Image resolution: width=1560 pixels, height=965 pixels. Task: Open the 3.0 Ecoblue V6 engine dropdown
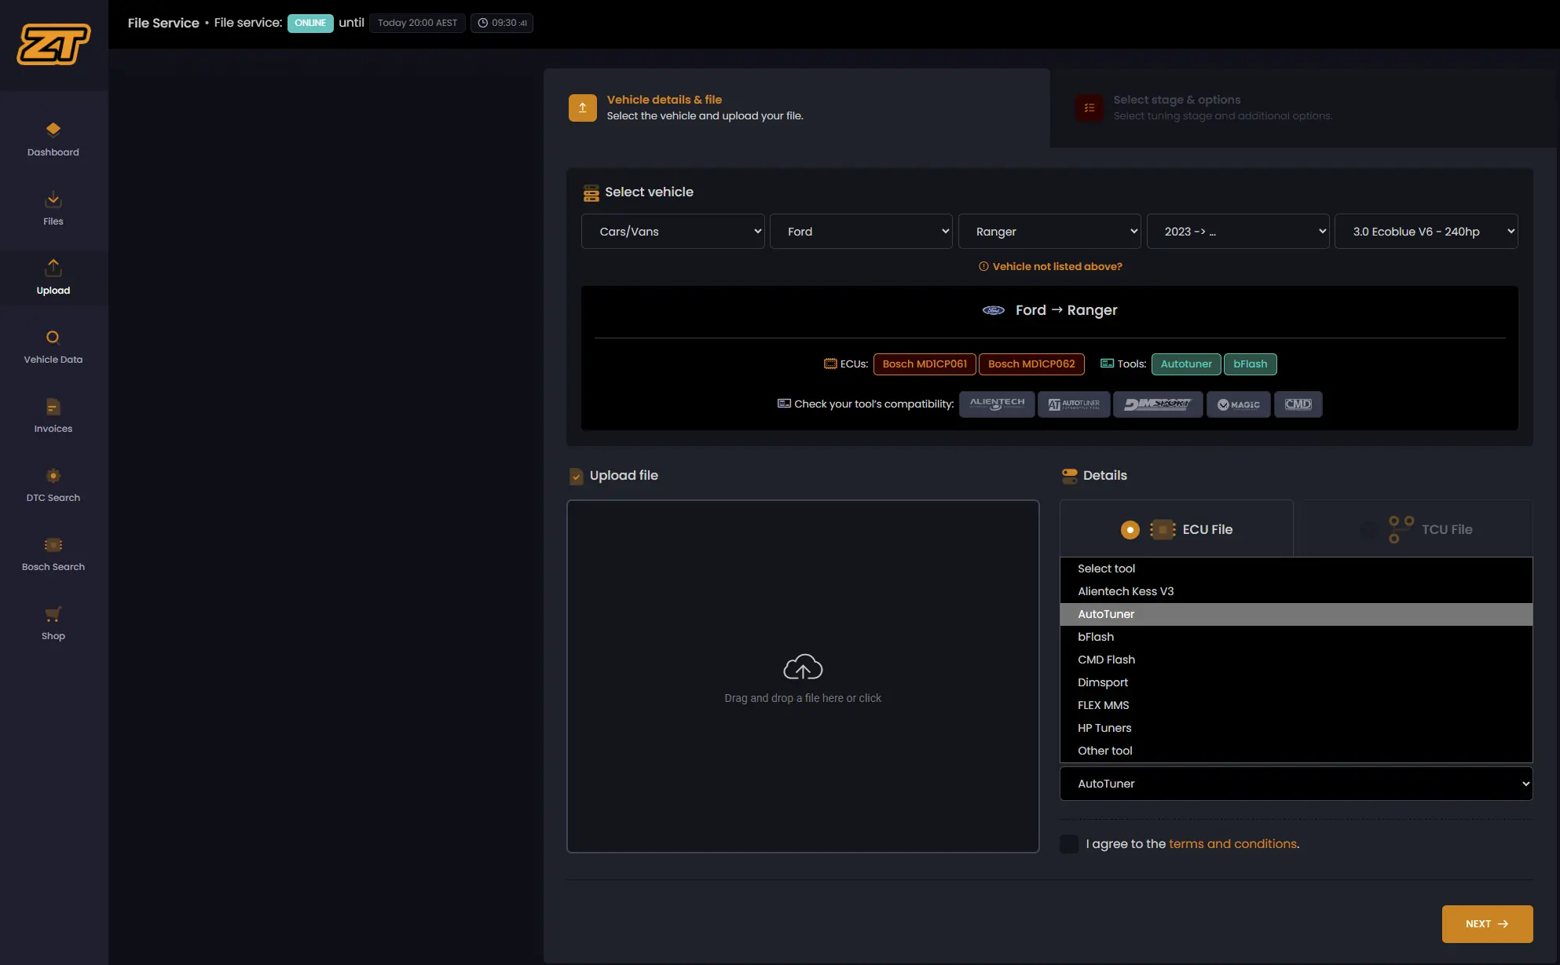coord(1426,232)
